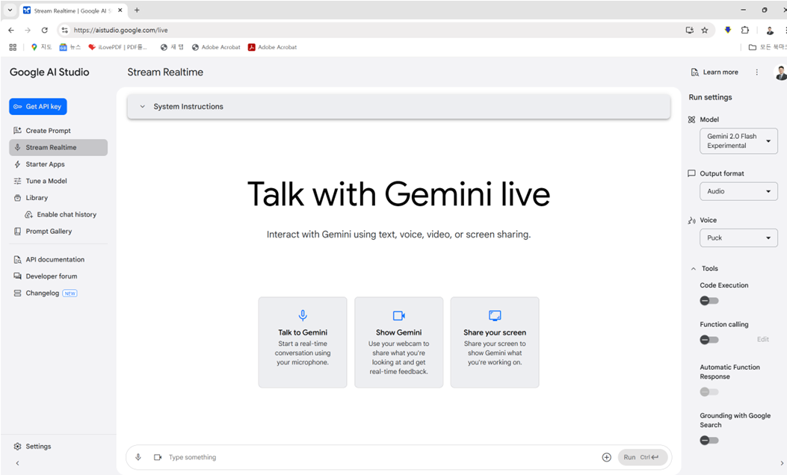Open the Output format Audio dropdown
This screenshot has height=475, width=787.
738,191
